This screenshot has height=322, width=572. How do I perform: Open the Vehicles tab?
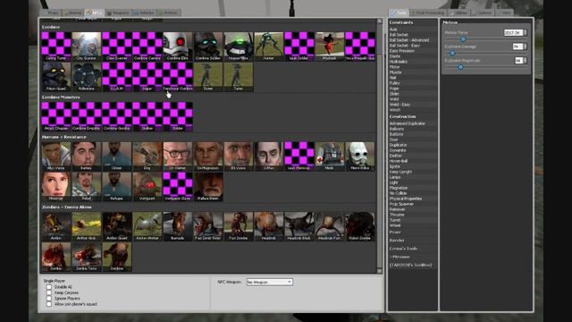pyautogui.click(x=144, y=13)
